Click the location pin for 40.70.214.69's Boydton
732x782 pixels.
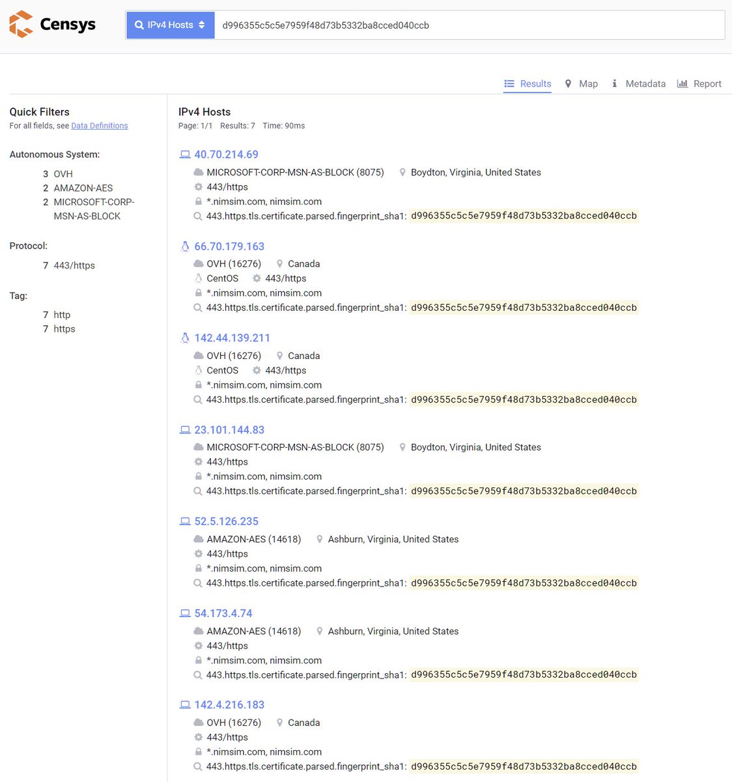pyautogui.click(x=402, y=173)
